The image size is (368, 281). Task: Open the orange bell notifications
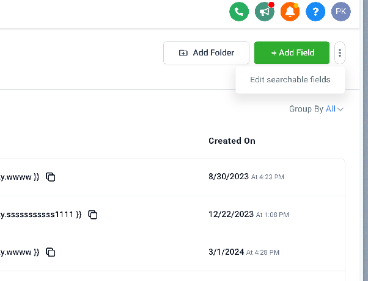point(290,12)
